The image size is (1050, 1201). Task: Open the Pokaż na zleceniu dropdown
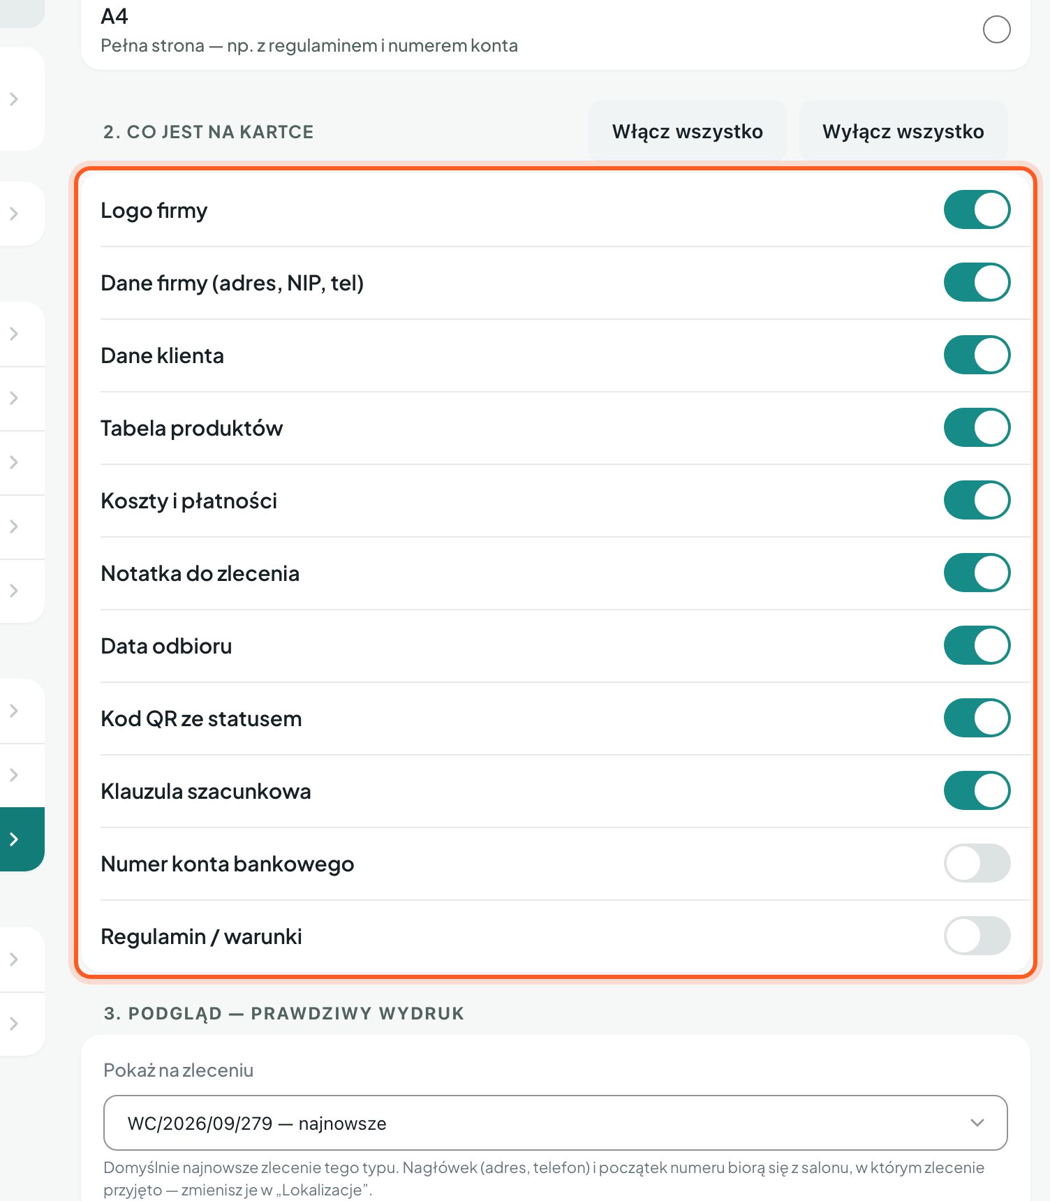[555, 1123]
